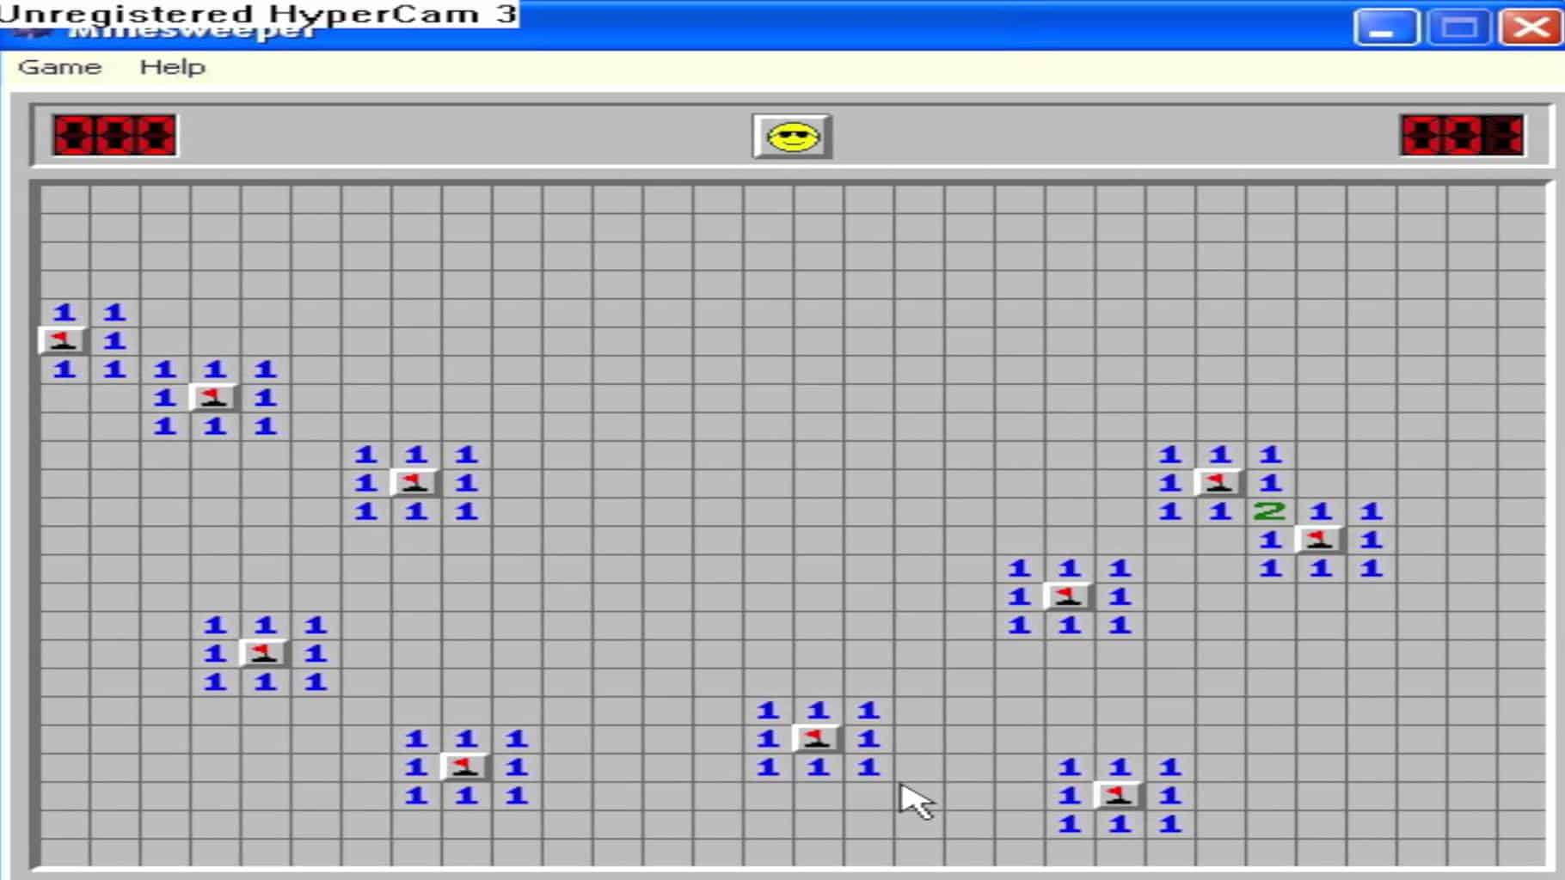Close the Minesweeper window

click(1530, 27)
